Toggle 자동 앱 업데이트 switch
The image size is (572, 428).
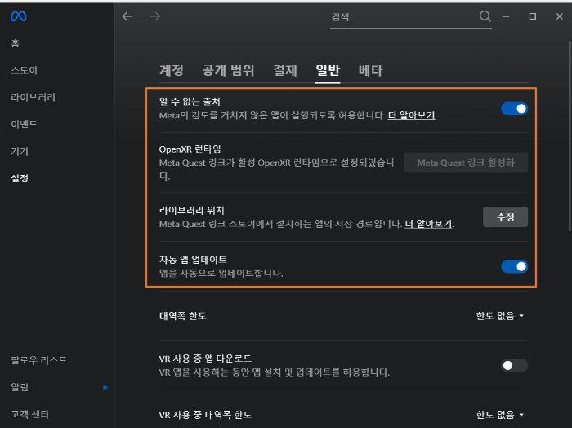[514, 266]
